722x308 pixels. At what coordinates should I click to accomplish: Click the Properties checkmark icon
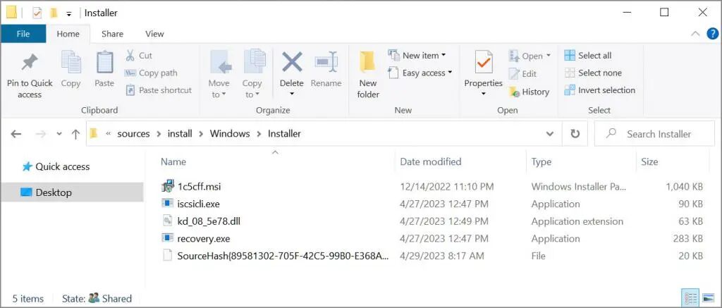pyautogui.click(x=483, y=62)
